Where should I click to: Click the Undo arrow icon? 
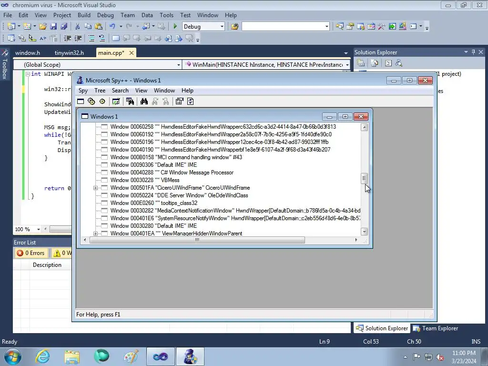[x=112, y=27]
